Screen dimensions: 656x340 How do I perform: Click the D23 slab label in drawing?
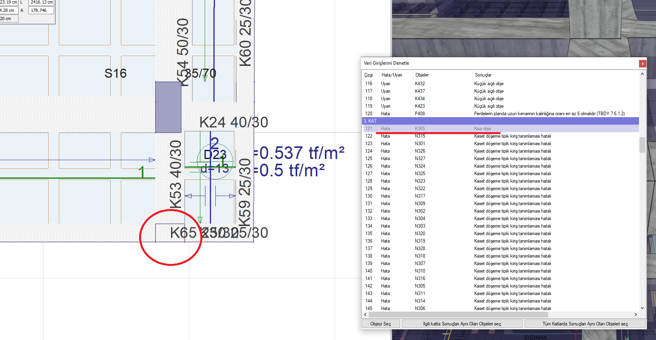point(215,155)
